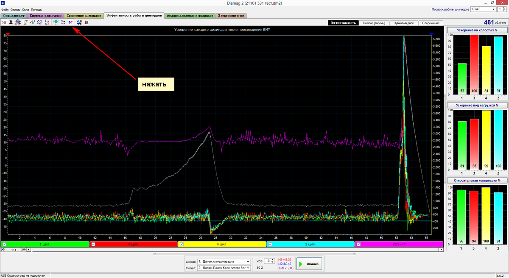
Task: Select the 'Эффективность работы цилиндров' tab
Action: click(x=134, y=15)
